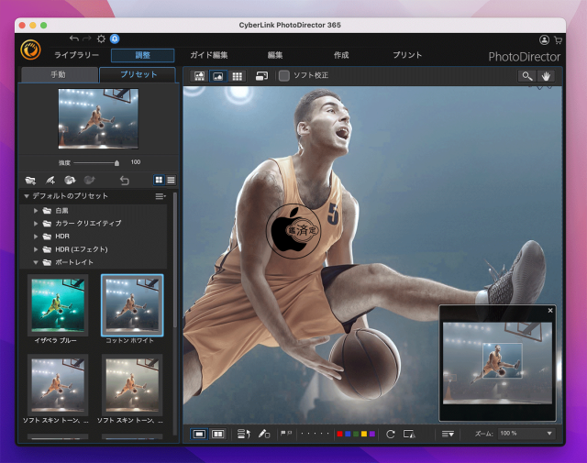Click the star rating dots
Screen dimensions: 587x463
coord(315,434)
